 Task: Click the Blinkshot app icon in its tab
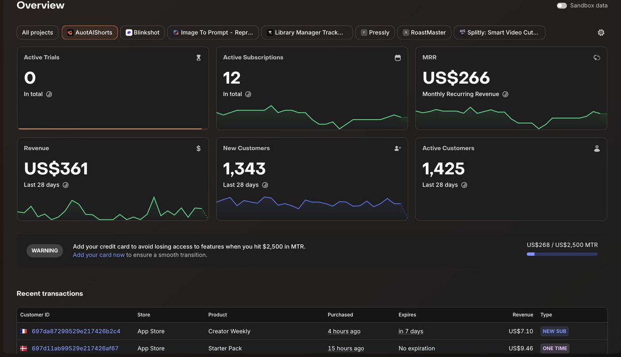point(129,33)
